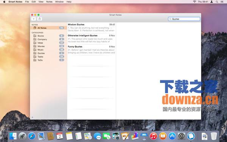The height and width of the screenshot is (142, 227).
Task: Select All Notes in the sidebar
Action: (x=48, y=28)
